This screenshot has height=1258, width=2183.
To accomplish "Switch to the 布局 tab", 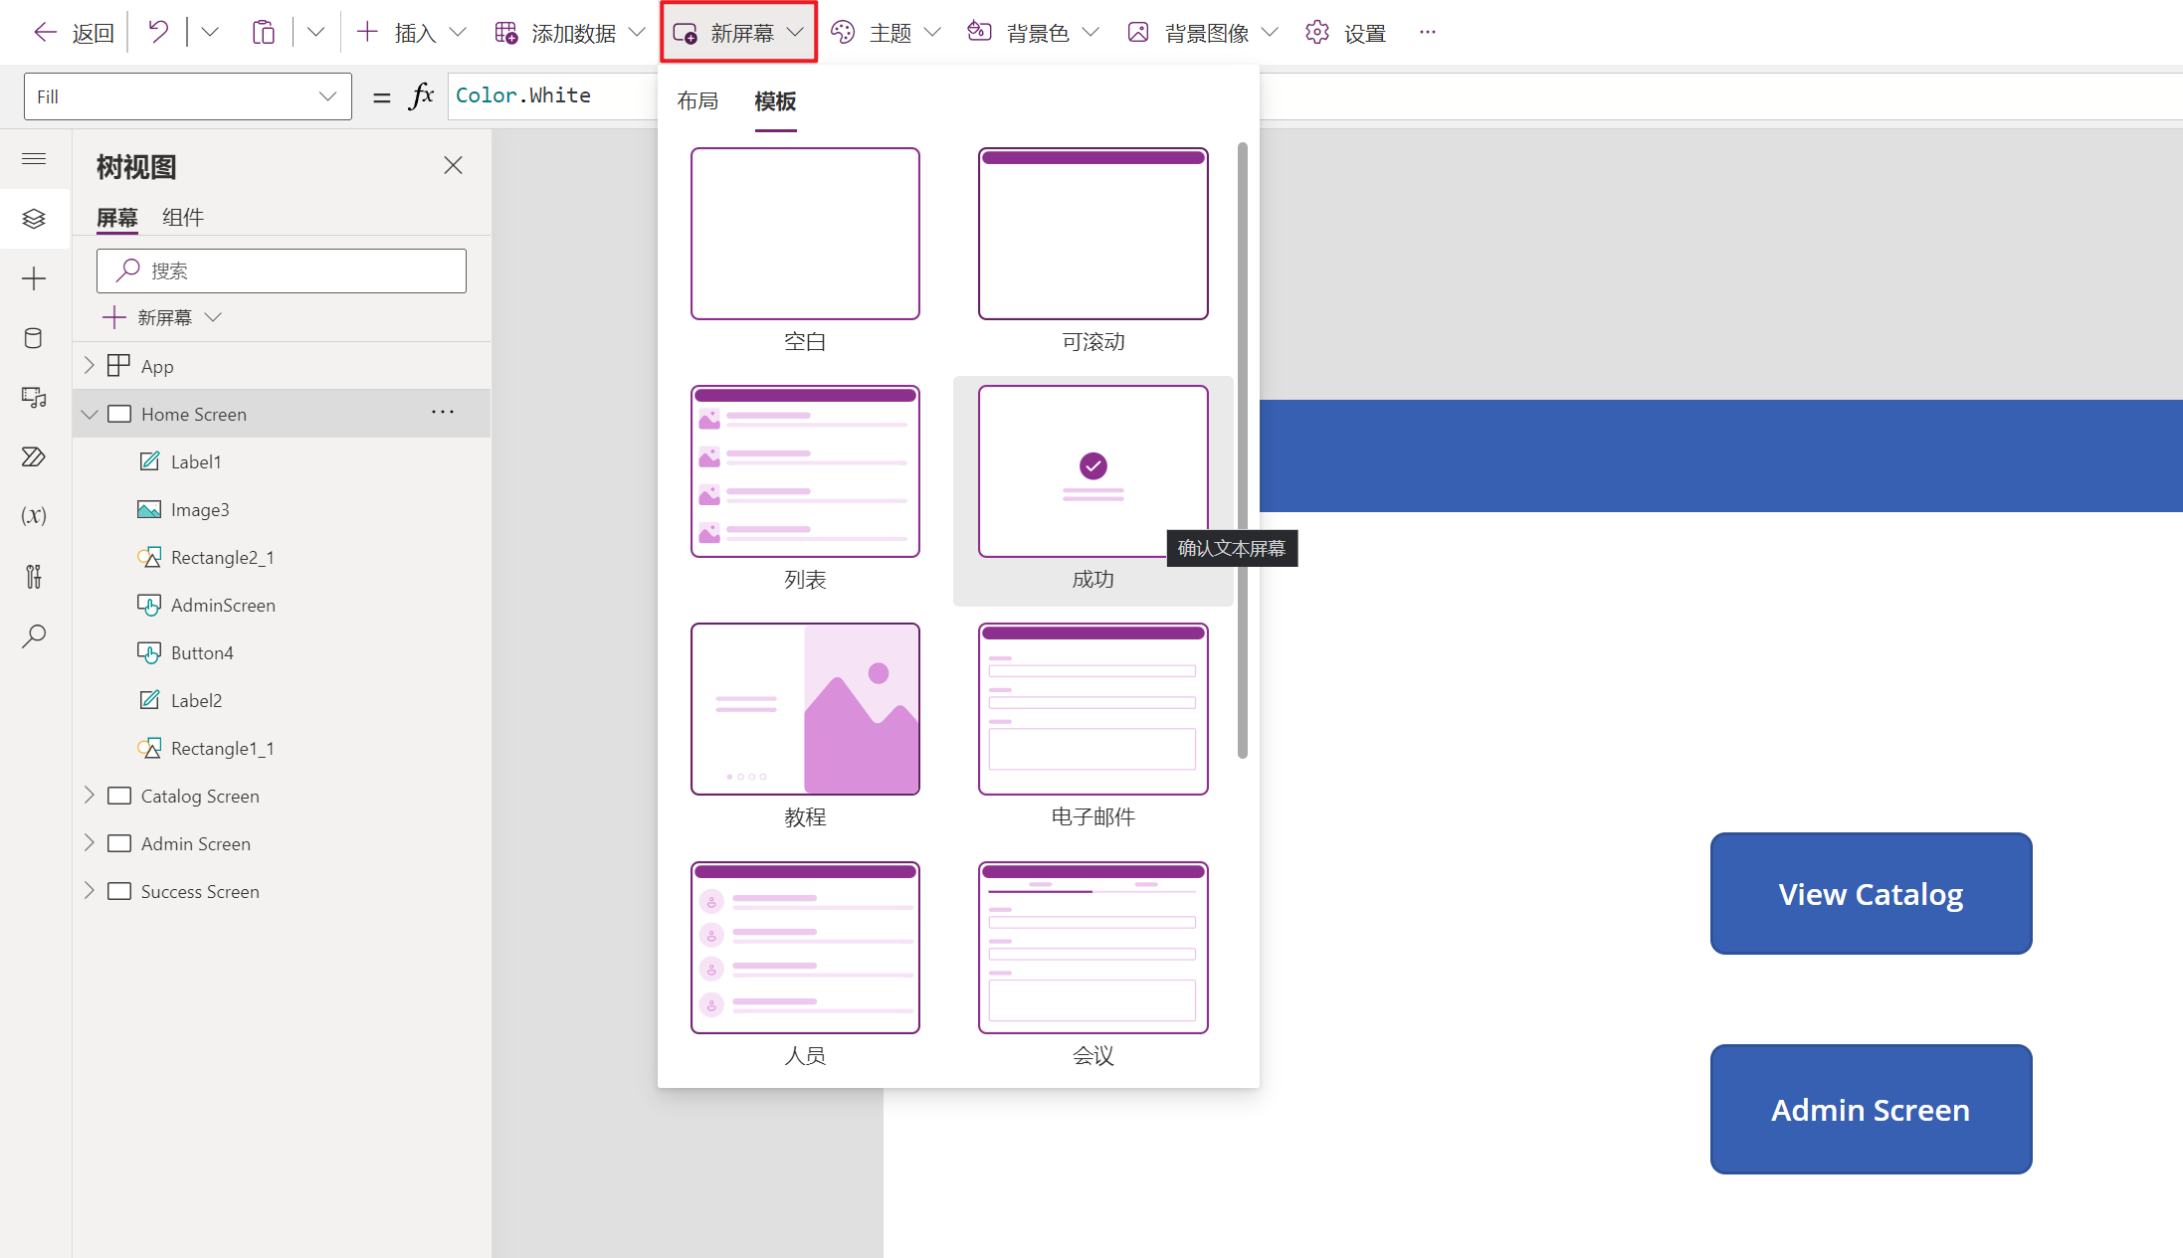I will tap(697, 100).
